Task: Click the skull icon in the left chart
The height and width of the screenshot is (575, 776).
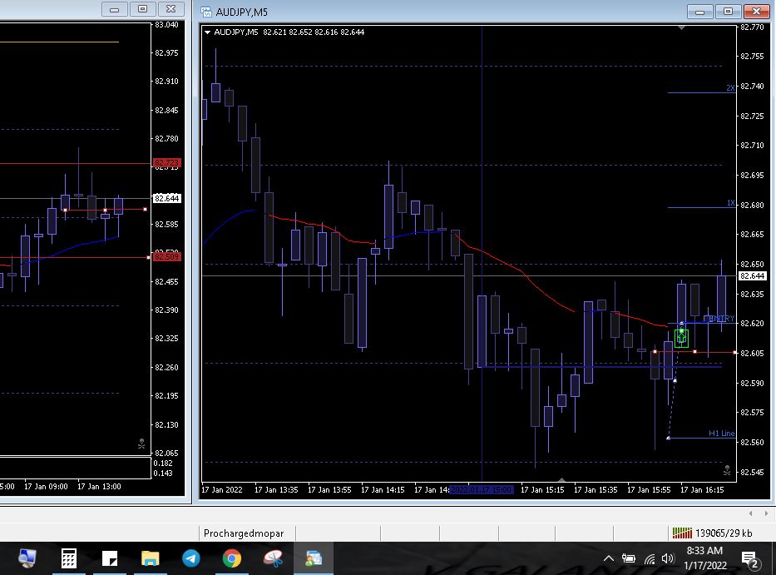Action: [x=141, y=444]
